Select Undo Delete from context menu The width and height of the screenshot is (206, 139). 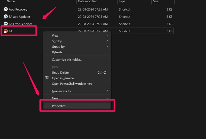[60, 73]
